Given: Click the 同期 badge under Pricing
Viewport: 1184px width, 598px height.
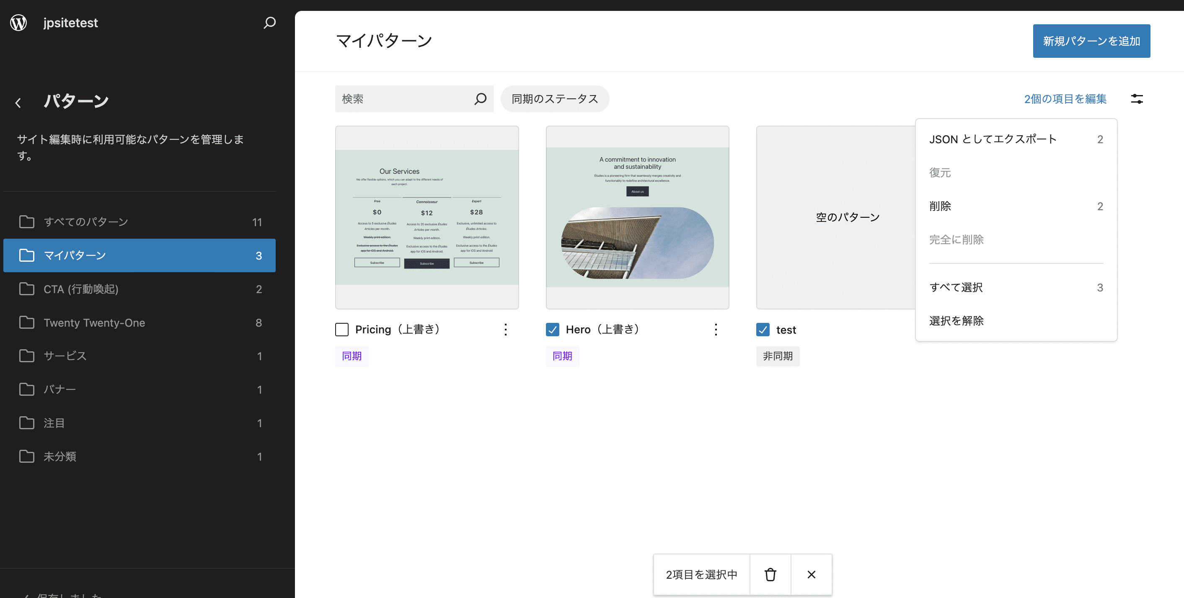Looking at the screenshot, I should [x=352, y=356].
